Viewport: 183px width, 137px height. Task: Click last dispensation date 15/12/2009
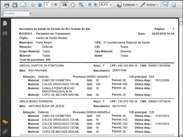[162, 80]
